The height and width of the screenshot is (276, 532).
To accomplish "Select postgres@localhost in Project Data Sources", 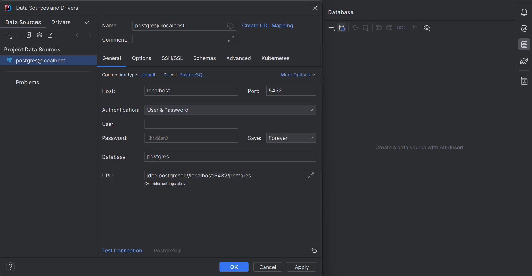I will pyautogui.click(x=48, y=61).
